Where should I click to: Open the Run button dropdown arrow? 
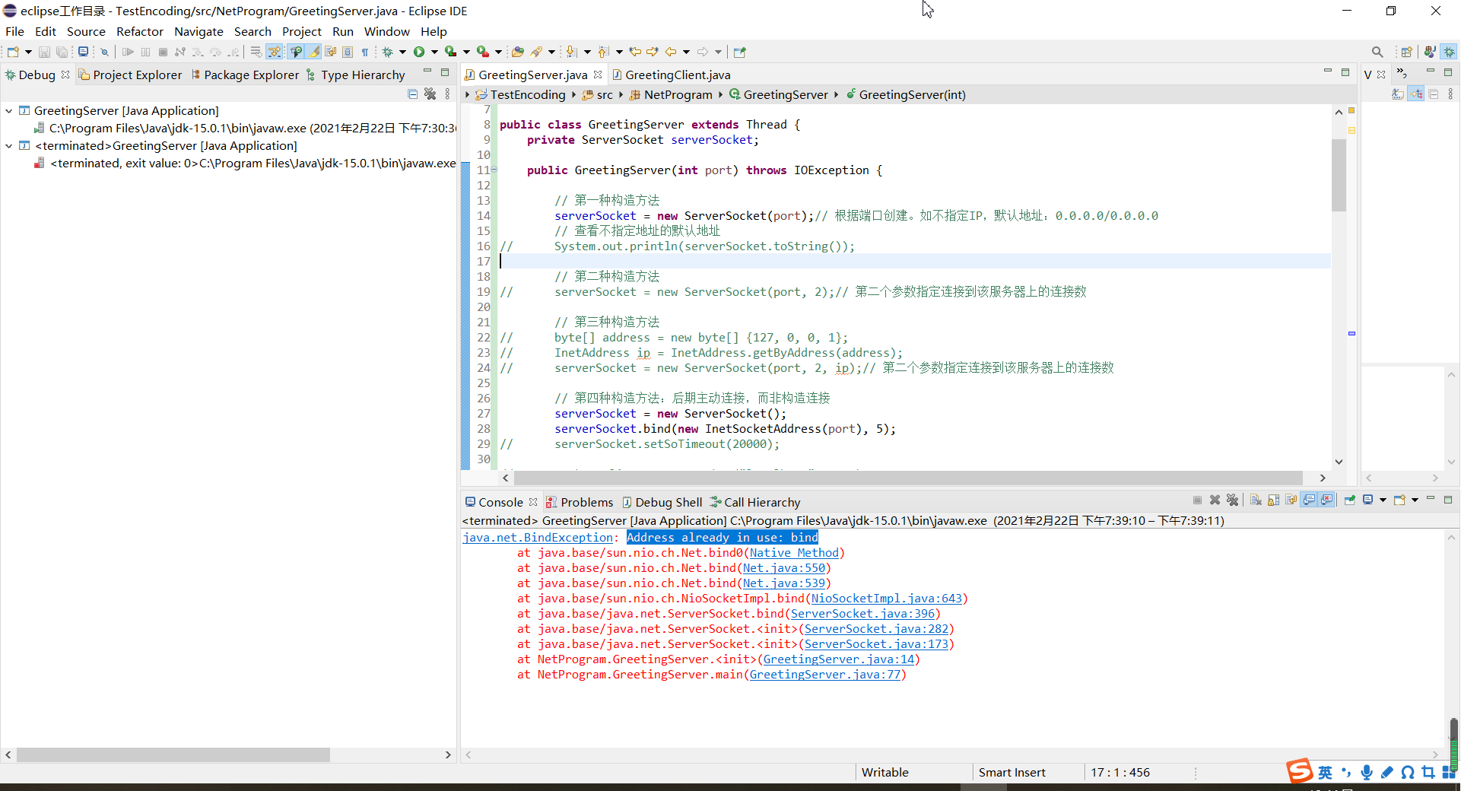(434, 52)
